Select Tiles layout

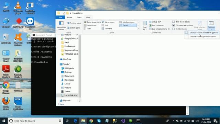click(x=87, y=29)
